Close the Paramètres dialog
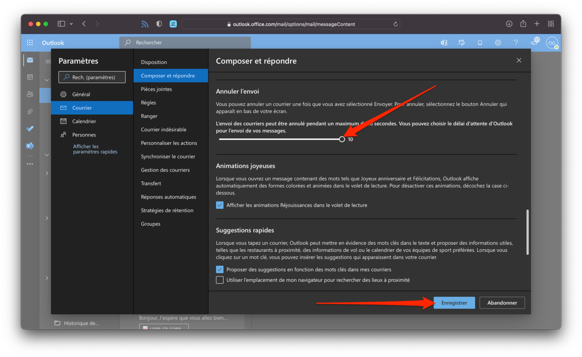This screenshot has width=582, height=357. click(x=519, y=61)
